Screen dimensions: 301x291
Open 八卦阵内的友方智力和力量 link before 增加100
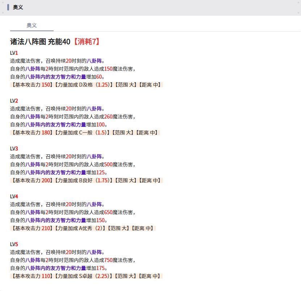click(56, 125)
